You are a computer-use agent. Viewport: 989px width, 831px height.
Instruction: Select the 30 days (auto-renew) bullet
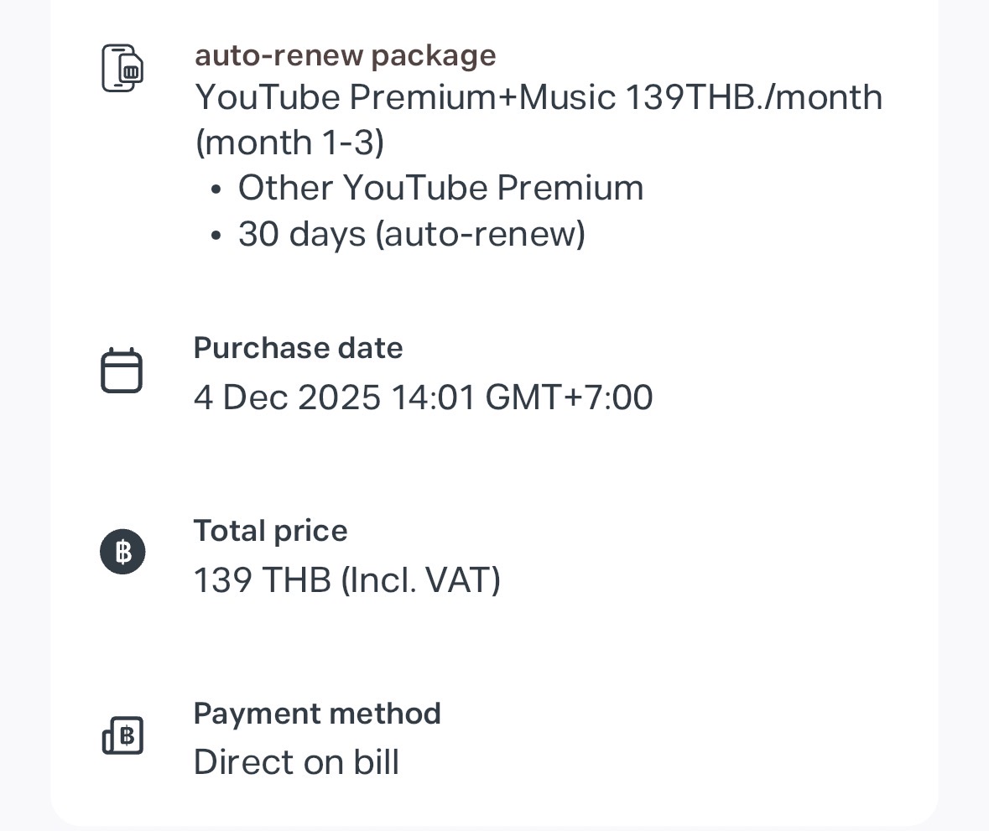coord(411,233)
